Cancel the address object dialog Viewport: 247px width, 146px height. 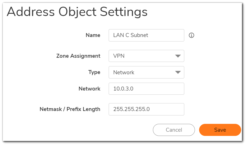[x=174, y=130]
